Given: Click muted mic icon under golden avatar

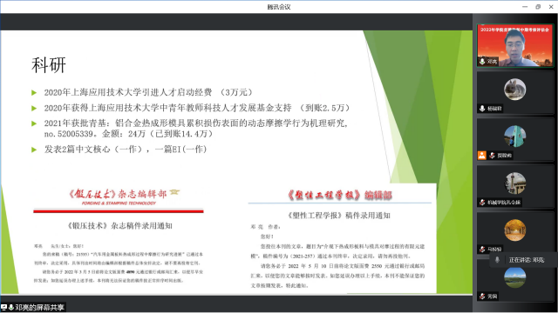Looking at the screenshot, I should (x=482, y=249).
